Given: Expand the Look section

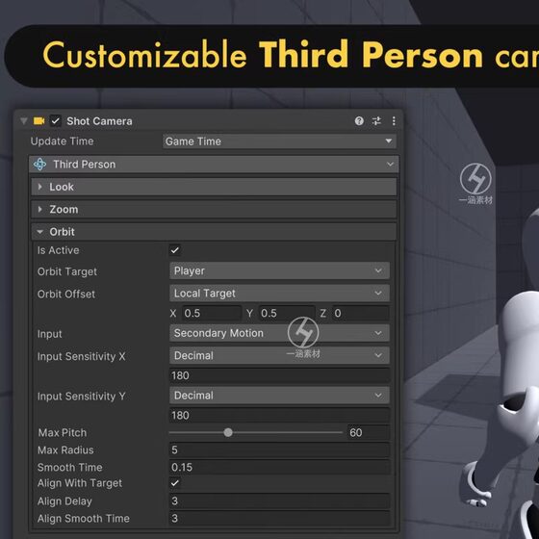Looking at the screenshot, I should pos(214,187).
